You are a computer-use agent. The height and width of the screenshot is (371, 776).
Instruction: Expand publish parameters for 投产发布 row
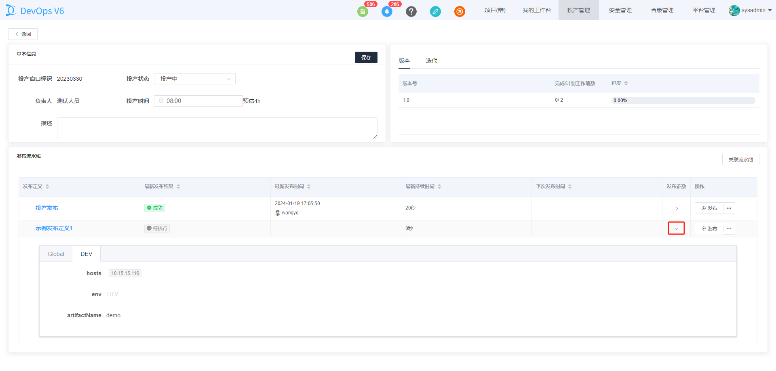[x=676, y=208]
